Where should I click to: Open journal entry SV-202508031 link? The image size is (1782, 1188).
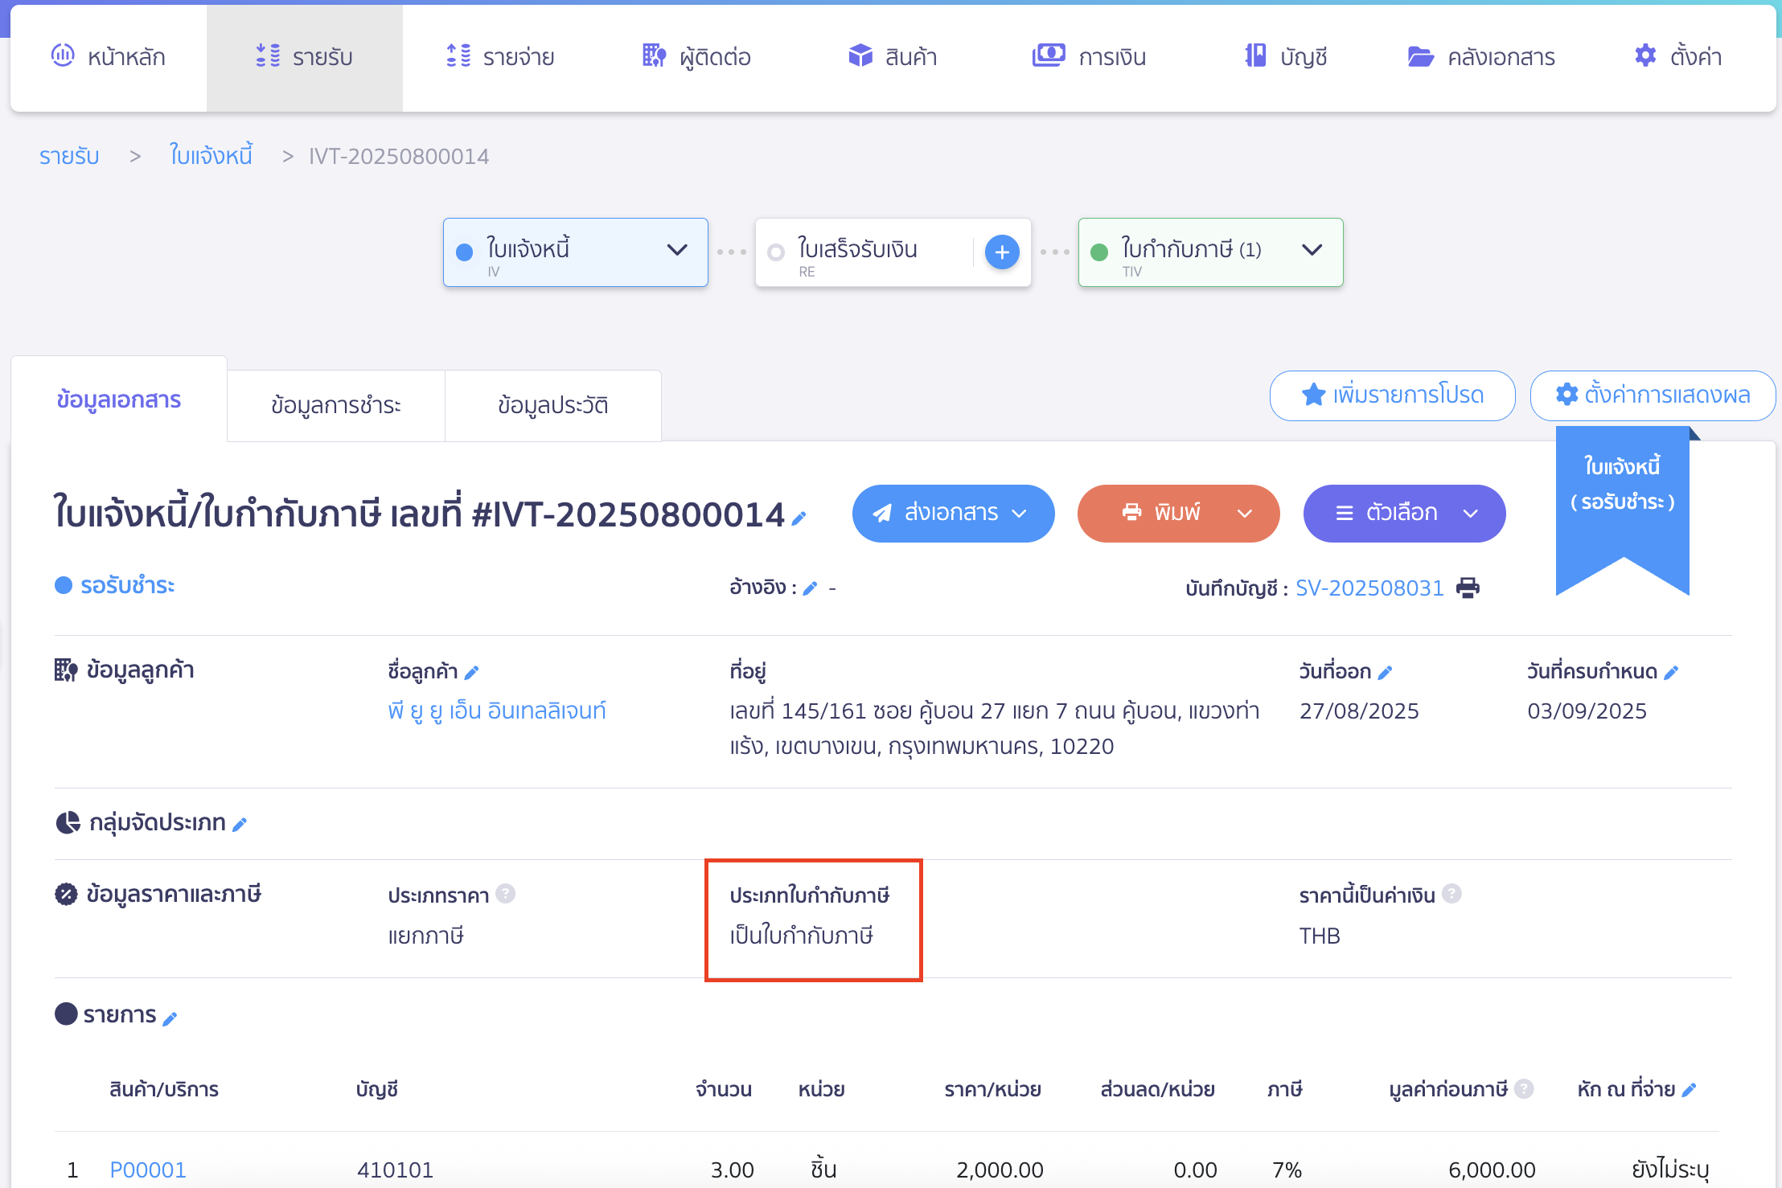click(1369, 588)
